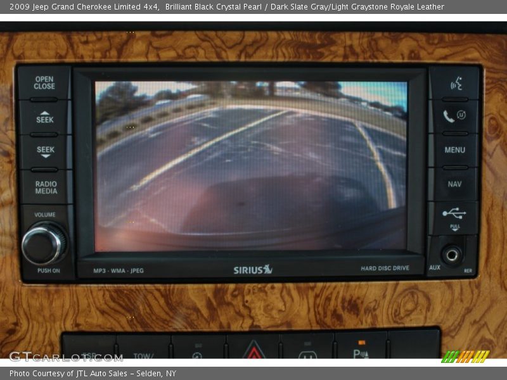Open the MENU button

point(455,150)
